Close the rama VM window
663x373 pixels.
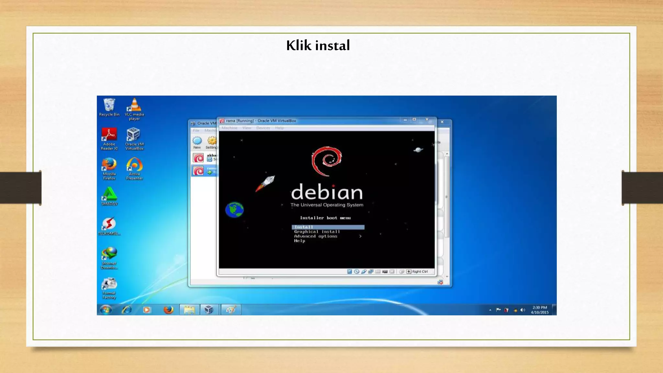pos(427,120)
